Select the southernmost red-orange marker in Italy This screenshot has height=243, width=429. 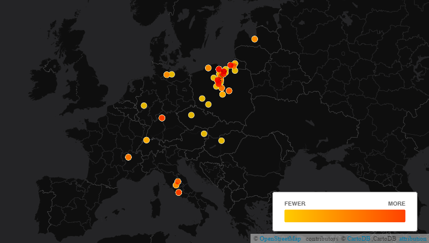179,193
